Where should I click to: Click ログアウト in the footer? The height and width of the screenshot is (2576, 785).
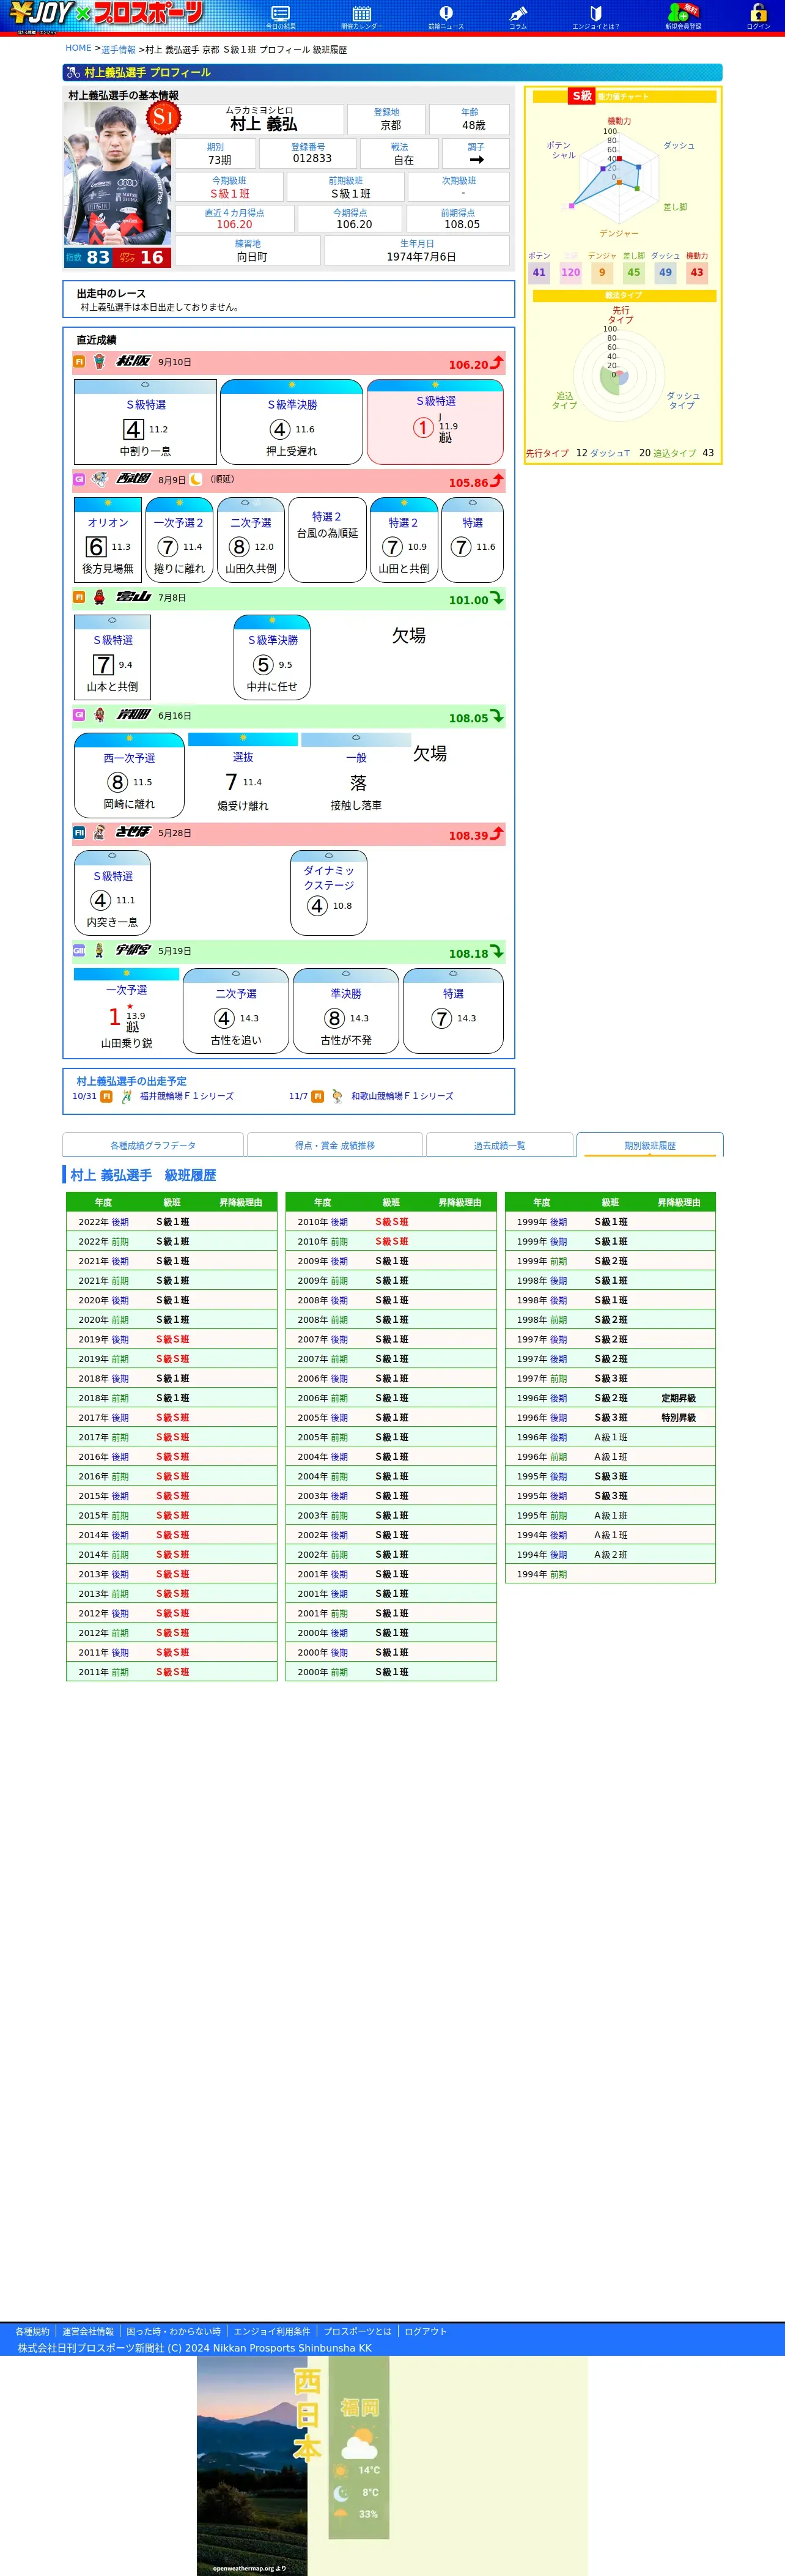(x=425, y=2331)
